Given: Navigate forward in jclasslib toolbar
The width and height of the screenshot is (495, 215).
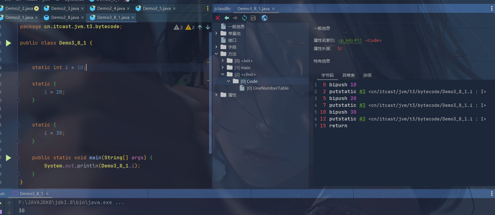Looking at the screenshot, I should (235, 18).
